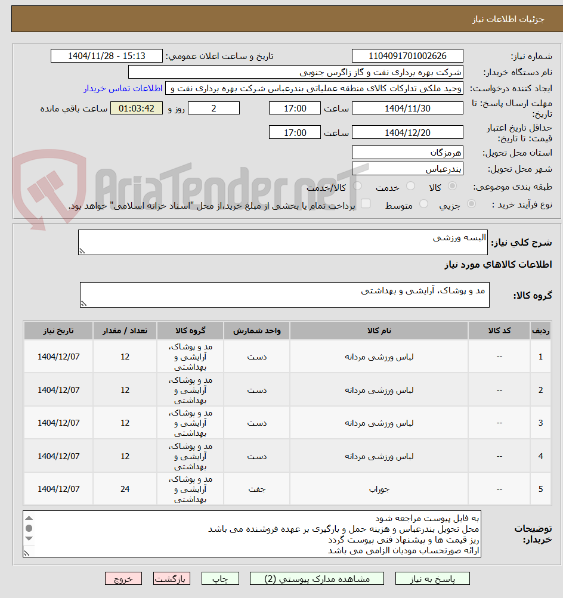
Task: Select the کالا radio button
Action: (453, 186)
